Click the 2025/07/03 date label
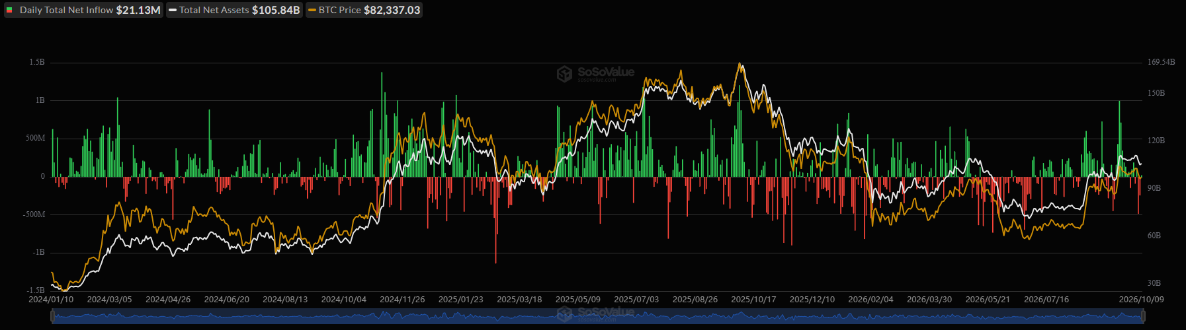Image resolution: width=1186 pixels, height=330 pixels. pyautogui.click(x=636, y=300)
